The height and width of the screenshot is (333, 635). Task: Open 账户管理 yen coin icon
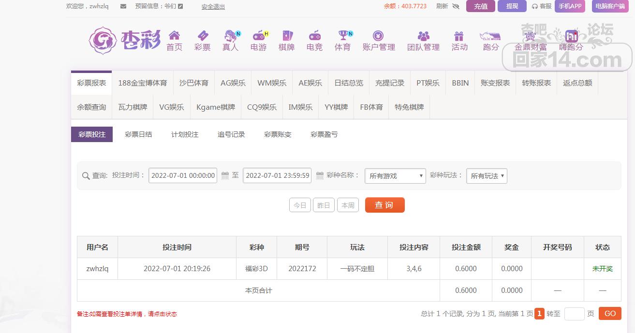pos(379,36)
